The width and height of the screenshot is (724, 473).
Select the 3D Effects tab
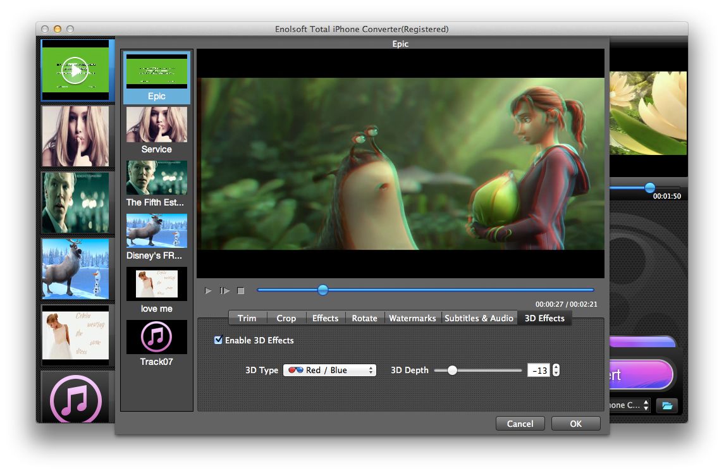pos(544,318)
